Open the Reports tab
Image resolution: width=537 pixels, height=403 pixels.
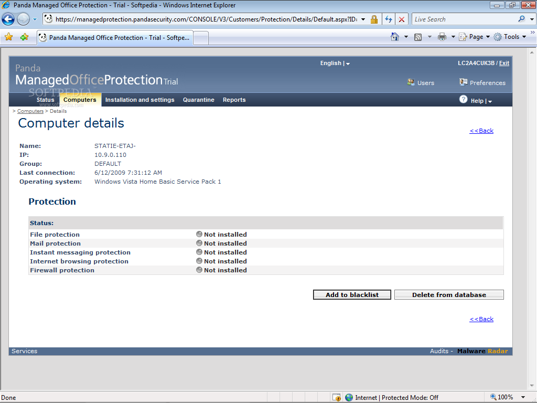pyautogui.click(x=234, y=100)
